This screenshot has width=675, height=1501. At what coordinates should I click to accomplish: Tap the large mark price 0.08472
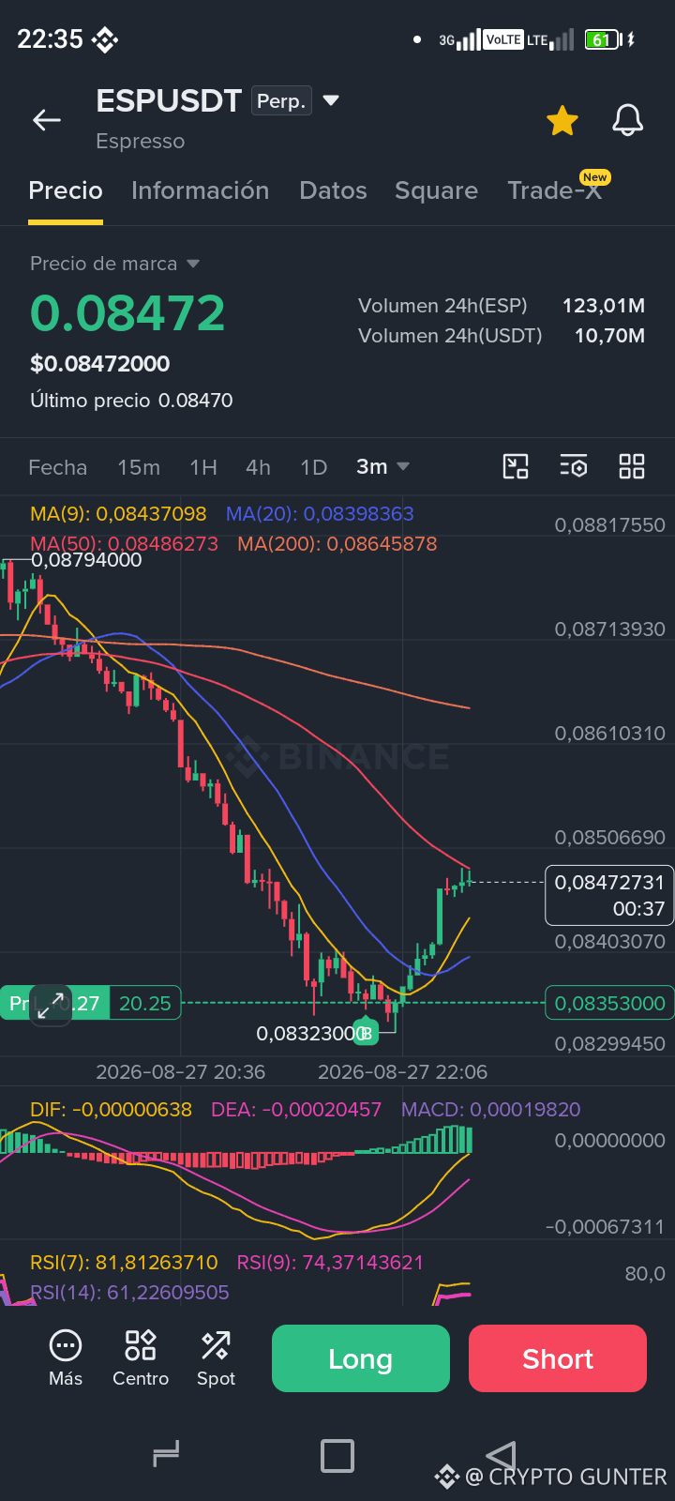127,313
